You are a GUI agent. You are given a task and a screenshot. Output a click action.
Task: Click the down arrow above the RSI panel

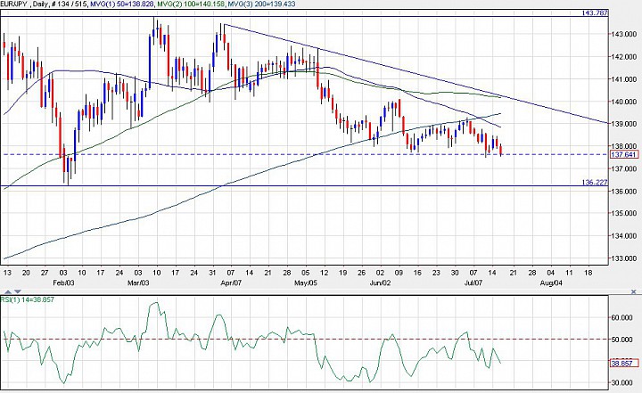tap(17, 291)
